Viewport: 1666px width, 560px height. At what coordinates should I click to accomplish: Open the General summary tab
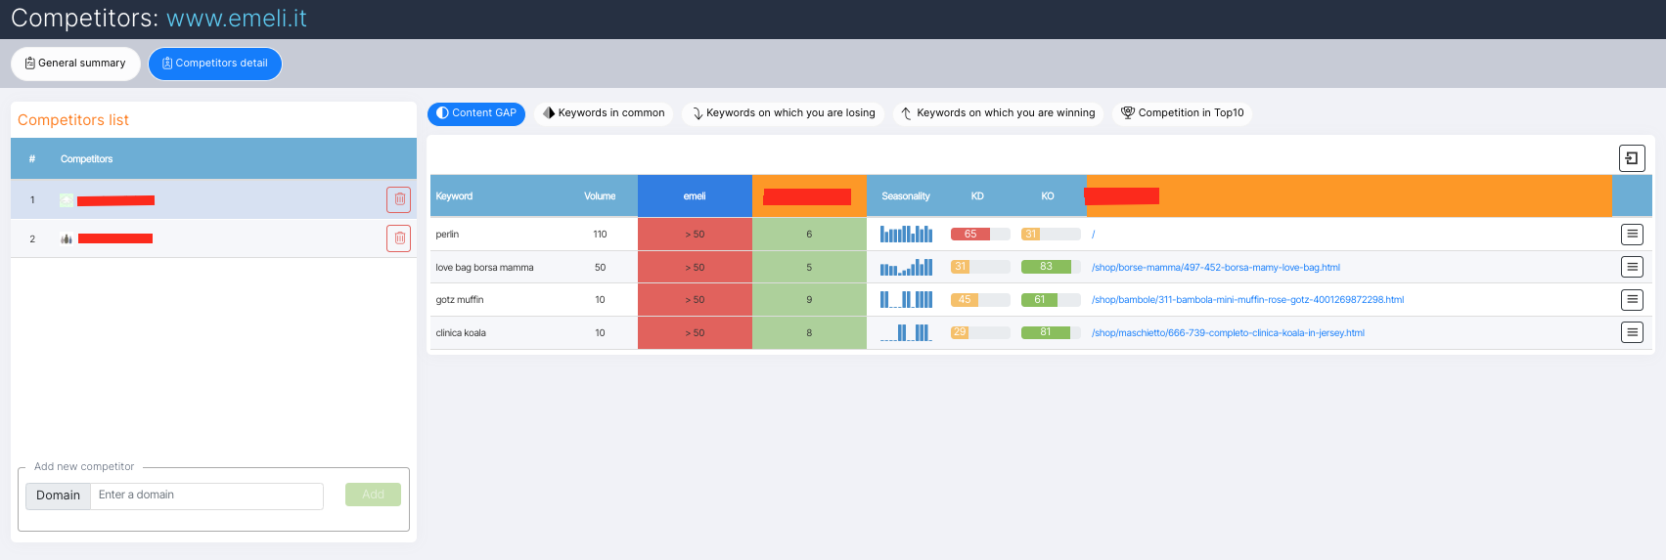pos(75,64)
